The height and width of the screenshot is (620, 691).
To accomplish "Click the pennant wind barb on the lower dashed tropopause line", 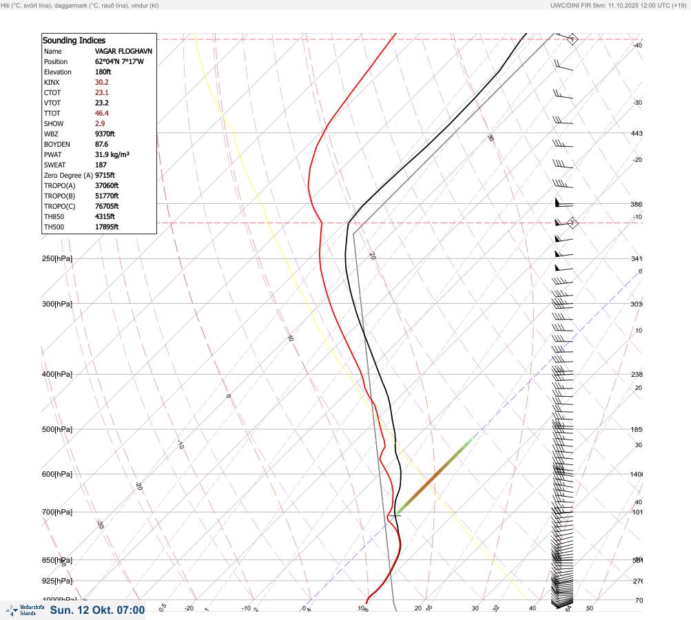I will [564, 223].
